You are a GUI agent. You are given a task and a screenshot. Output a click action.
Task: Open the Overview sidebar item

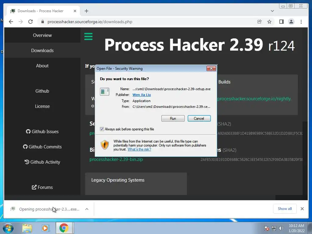coord(42,35)
